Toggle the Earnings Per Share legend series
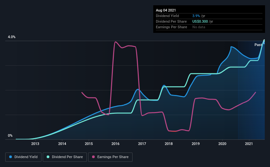Viewport: 270px width, 167px height. coord(111,157)
